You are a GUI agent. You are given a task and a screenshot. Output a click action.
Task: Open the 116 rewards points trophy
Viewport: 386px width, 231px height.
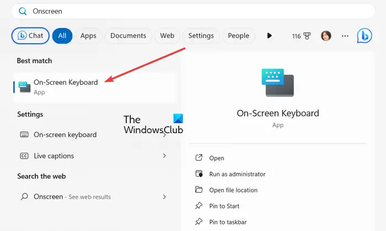(301, 36)
